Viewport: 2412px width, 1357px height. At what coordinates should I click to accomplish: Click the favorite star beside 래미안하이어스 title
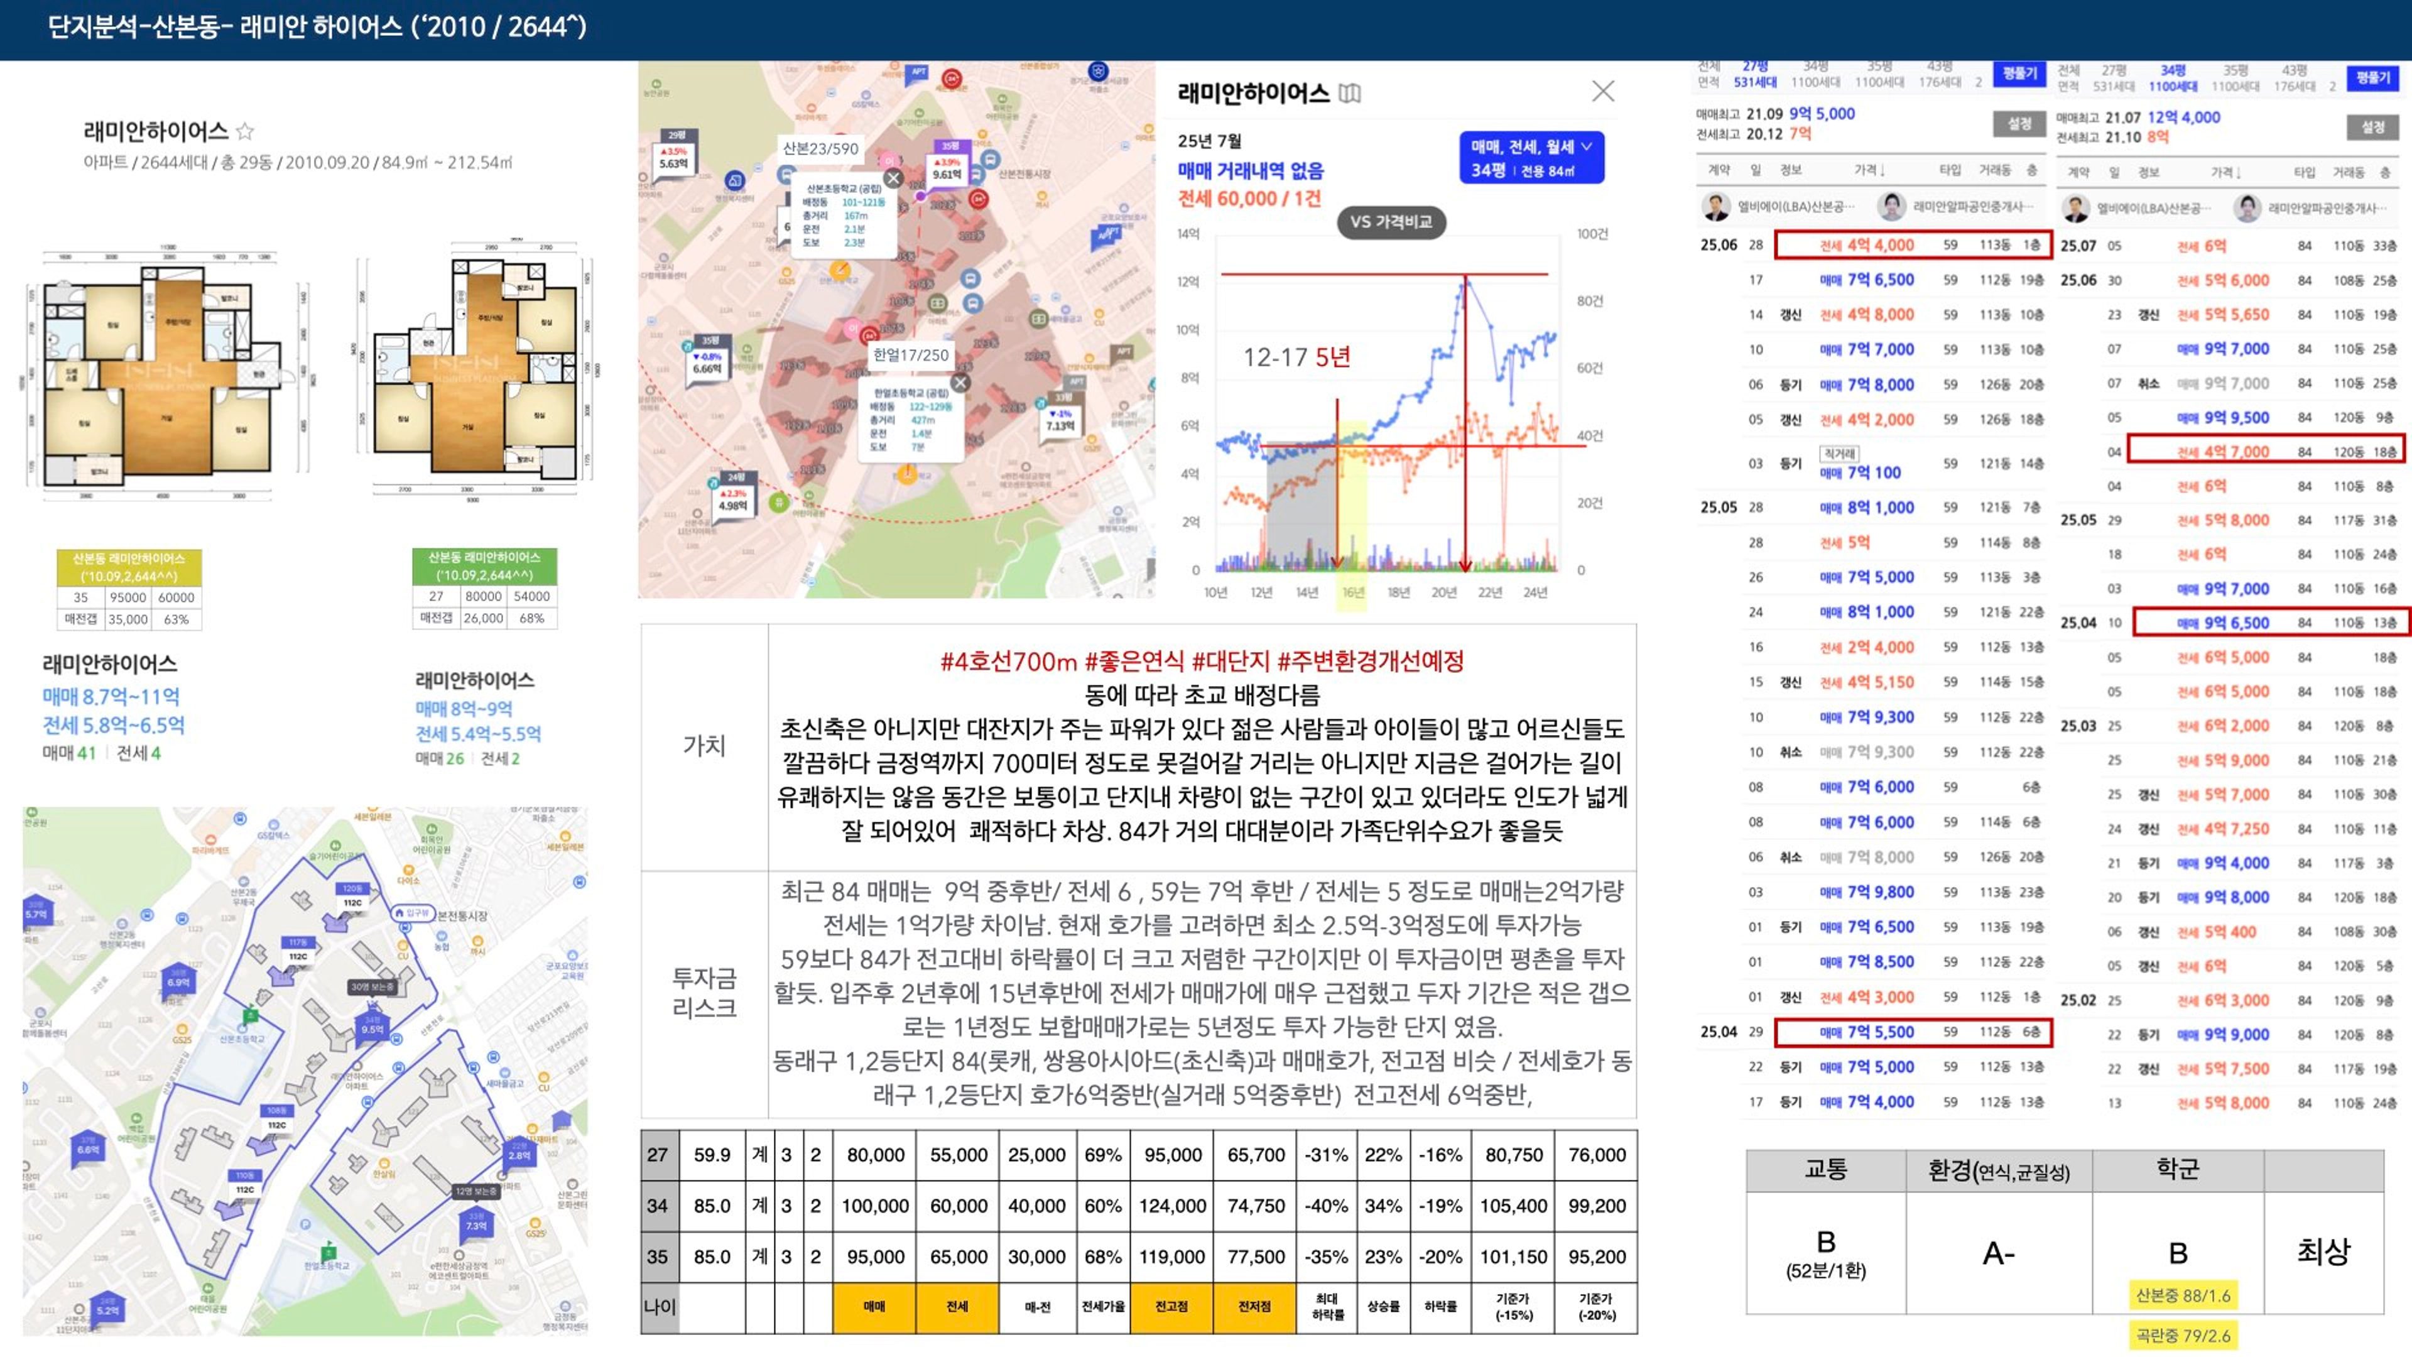click(x=244, y=131)
